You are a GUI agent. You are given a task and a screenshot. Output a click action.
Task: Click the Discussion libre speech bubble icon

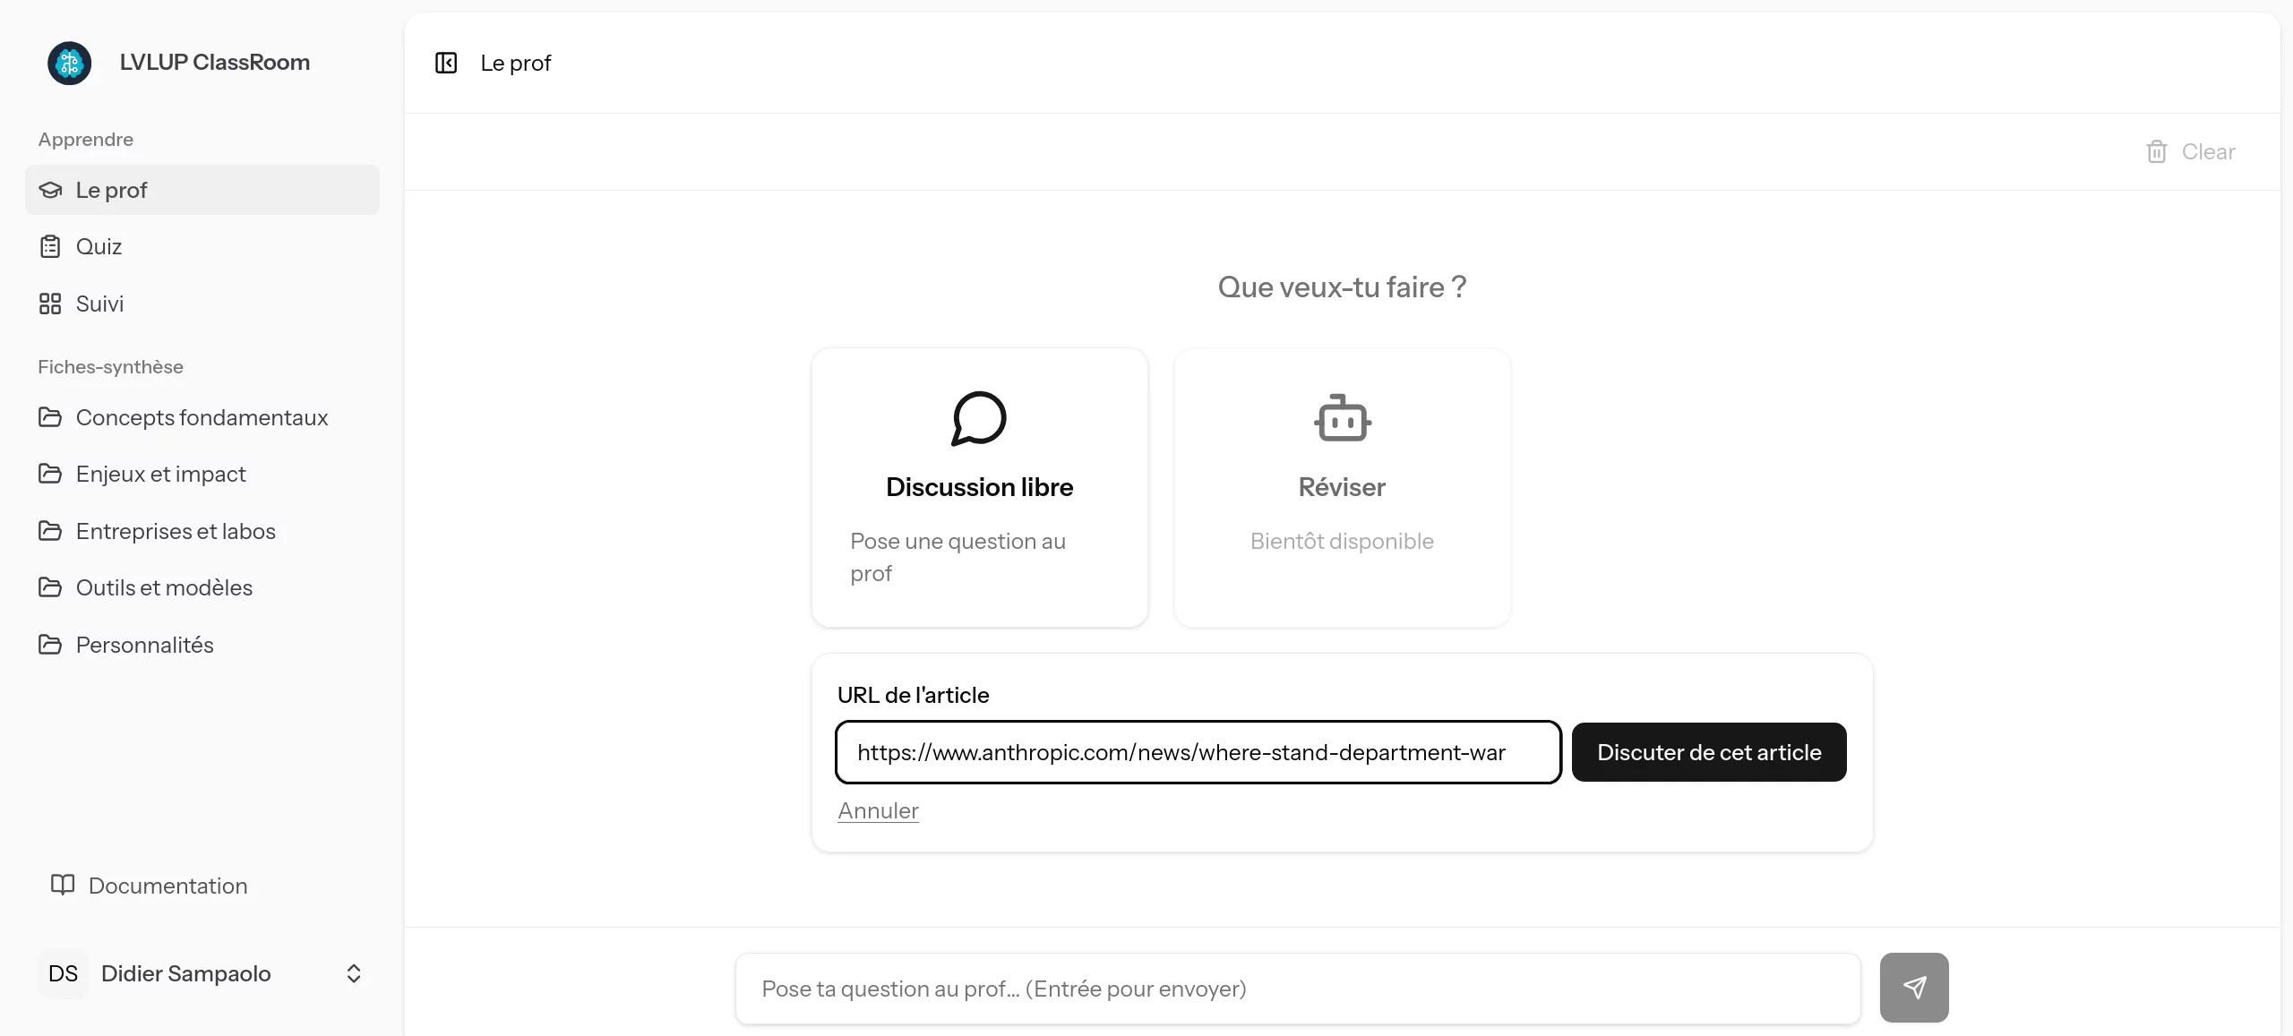979,418
